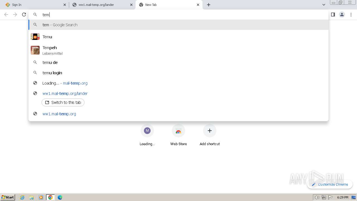The width and height of the screenshot is (357, 201).
Task: Click 'Switch to this tab' button
Action: point(63,102)
